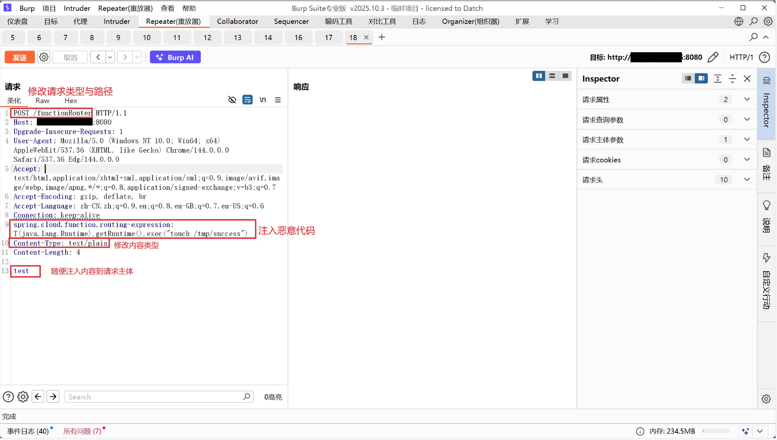Click the Burp logo icon in title bar
This screenshot has width=777, height=440.
7,8
